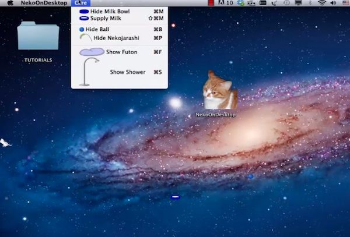This screenshot has height=237, width=350.
Task: Click the solid blue milk bowl icon
Action: pyautogui.click(x=84, y=12)
